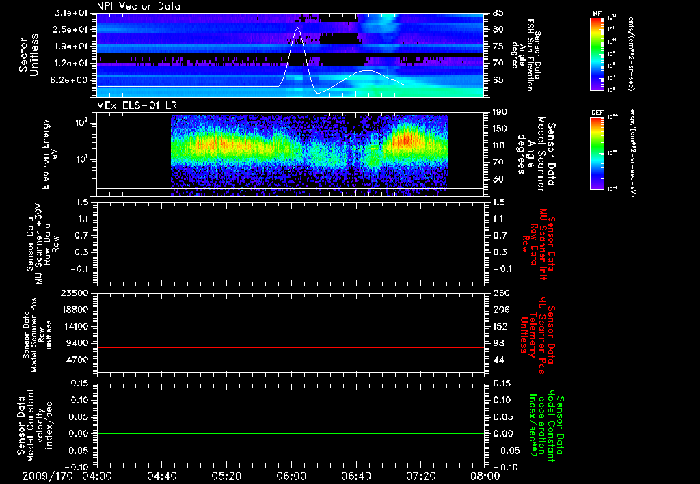The image size is (700, 484).
Task: Click the "260" telemetry tick value
Action: click(x=501, y=293)
